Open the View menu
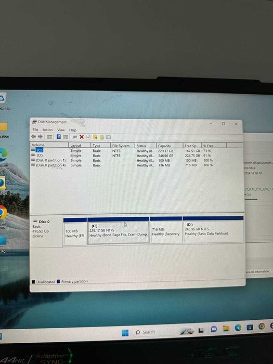 pyautogui.click(x=61, y=130)
